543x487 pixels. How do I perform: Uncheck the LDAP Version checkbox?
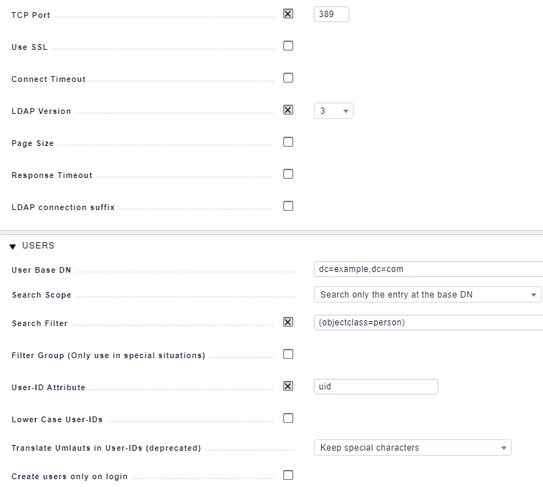point(288,110)
